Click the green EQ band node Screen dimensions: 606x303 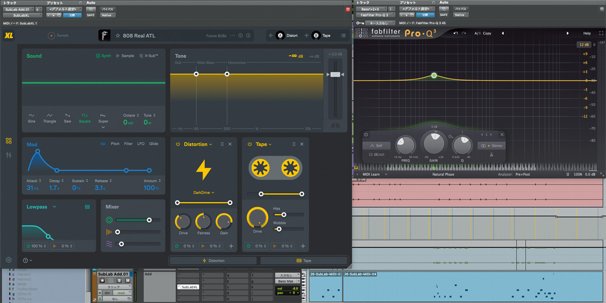click(434, 76)
